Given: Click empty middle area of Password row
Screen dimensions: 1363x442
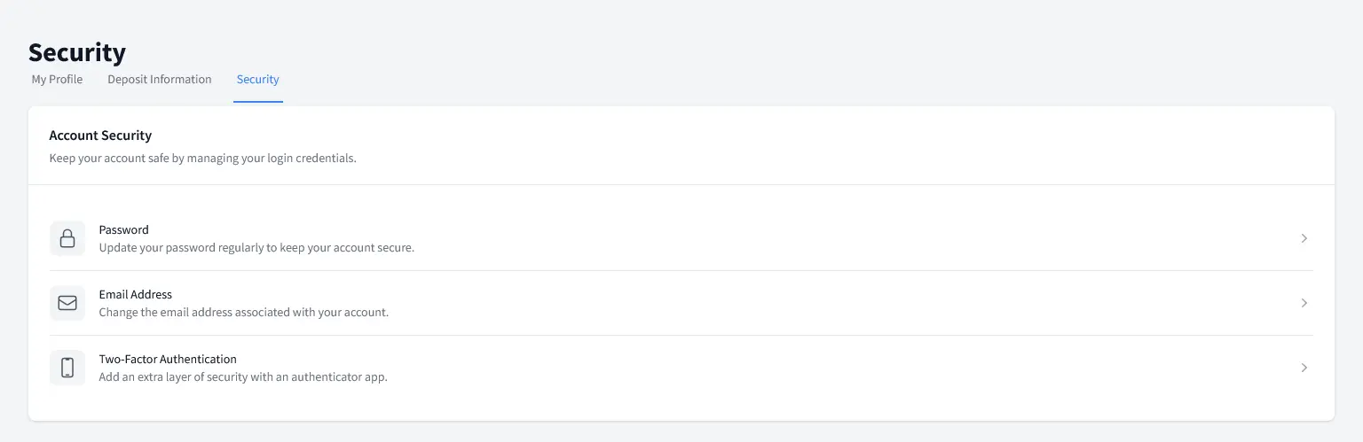Looking at the screenshot, I should click(799, 238).
